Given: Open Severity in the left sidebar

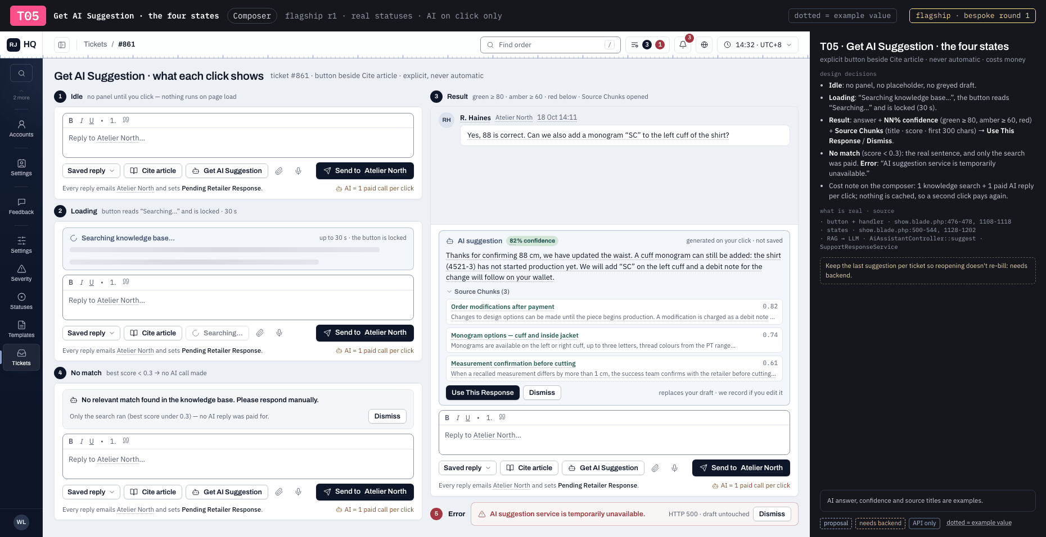Looking at the screenshot, I should 21,273.
